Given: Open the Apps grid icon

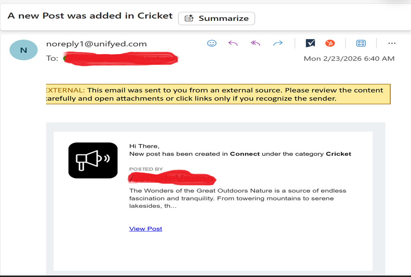Looking at the screenshot, I should [x=361, y=43].
